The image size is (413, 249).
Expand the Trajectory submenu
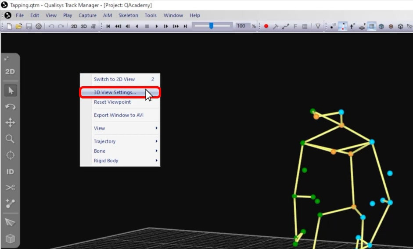tap(120, 141)
